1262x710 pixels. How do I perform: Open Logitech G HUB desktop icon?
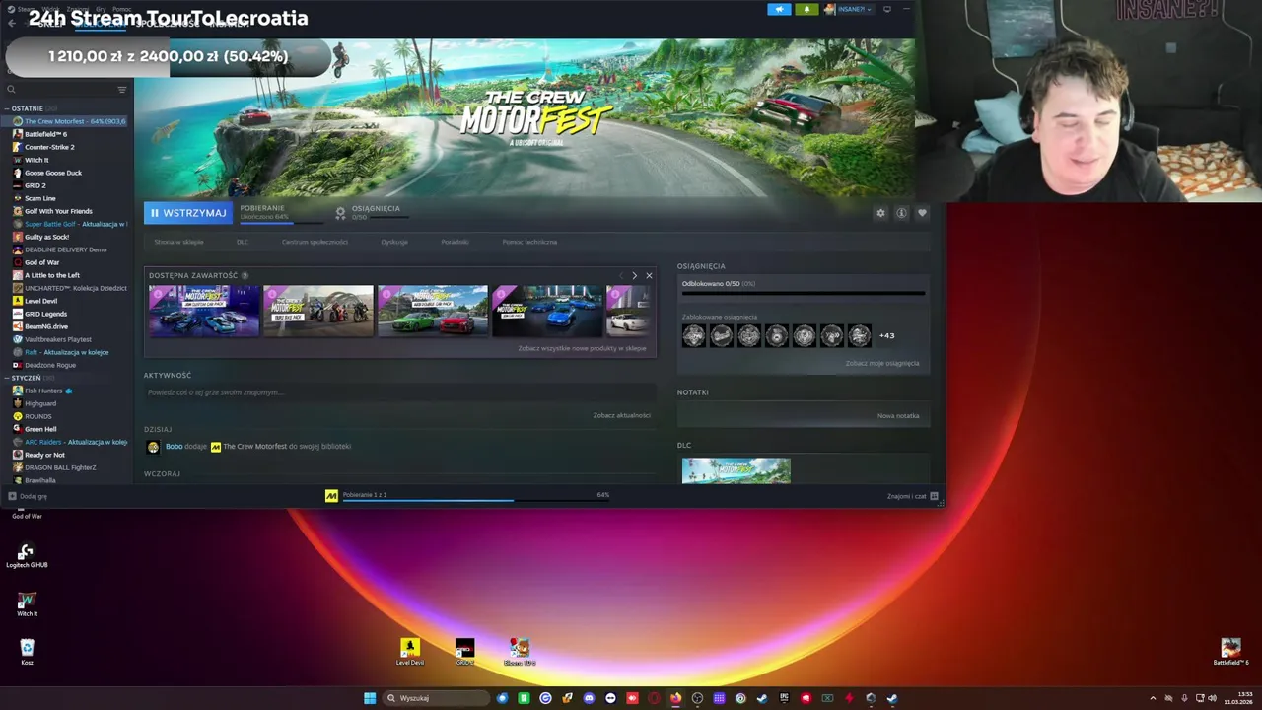pos(27,556)
